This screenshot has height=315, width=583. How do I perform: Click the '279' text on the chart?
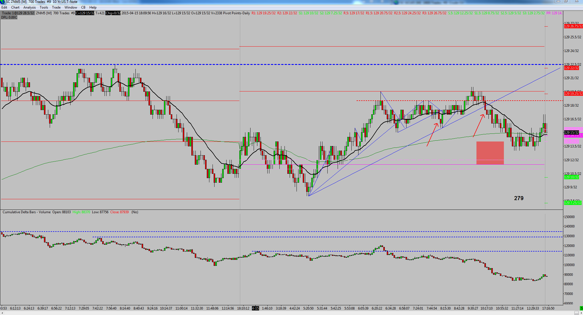pos(519,198)
